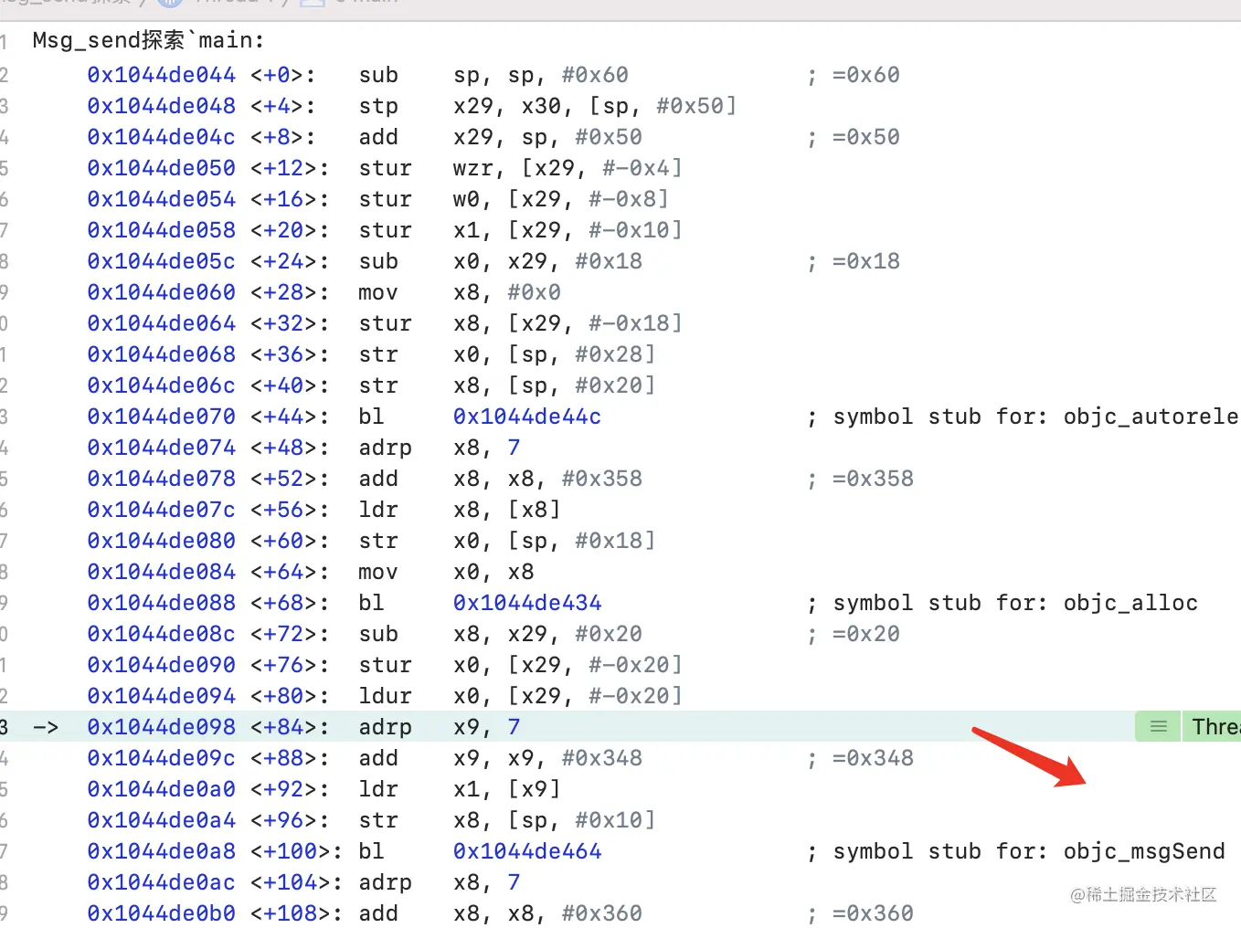
Task: Click the 稀土掘金技术社区 watermark badge
Action: [1143, 896]
